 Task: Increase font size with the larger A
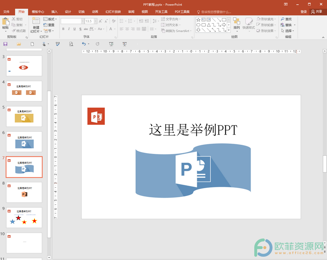click(x=100, y=21)
